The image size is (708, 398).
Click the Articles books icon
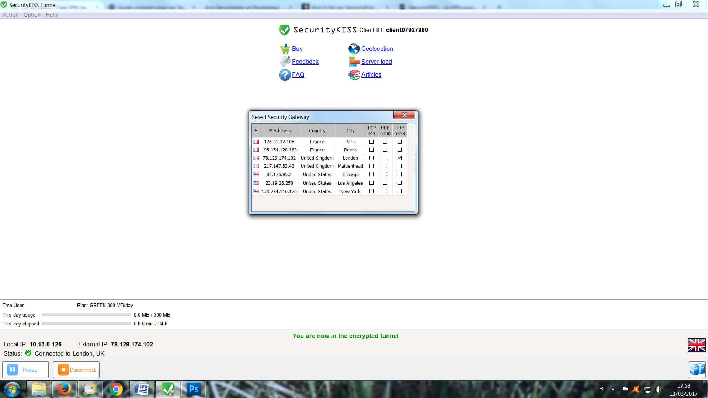[354, 75]
